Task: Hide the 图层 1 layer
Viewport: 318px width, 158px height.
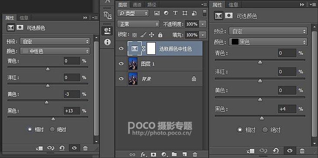Action: click(x=121, y=63)
